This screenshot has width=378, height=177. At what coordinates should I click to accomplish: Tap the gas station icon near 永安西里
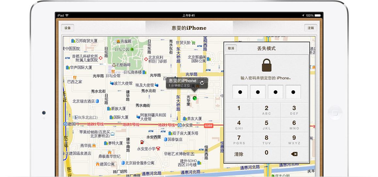pyautogui.click(x=142, y=142)
